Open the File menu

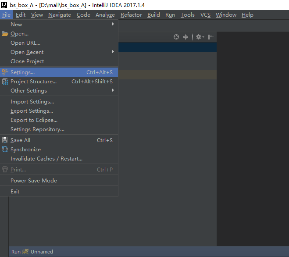tap(7, 15)
